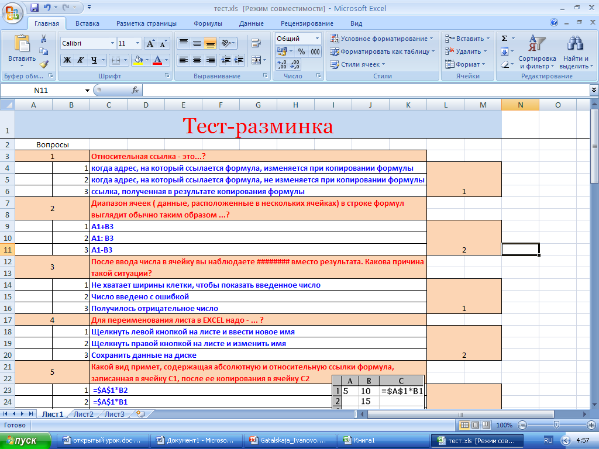Zoom in with plus button
The height and width of the screenshot is (449, 599).
pyautogui.click(x=591, y=425)
